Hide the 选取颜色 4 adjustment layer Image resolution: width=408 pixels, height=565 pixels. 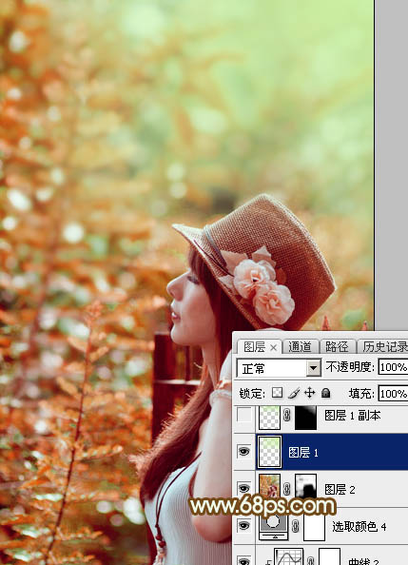(x=244, y=526)
